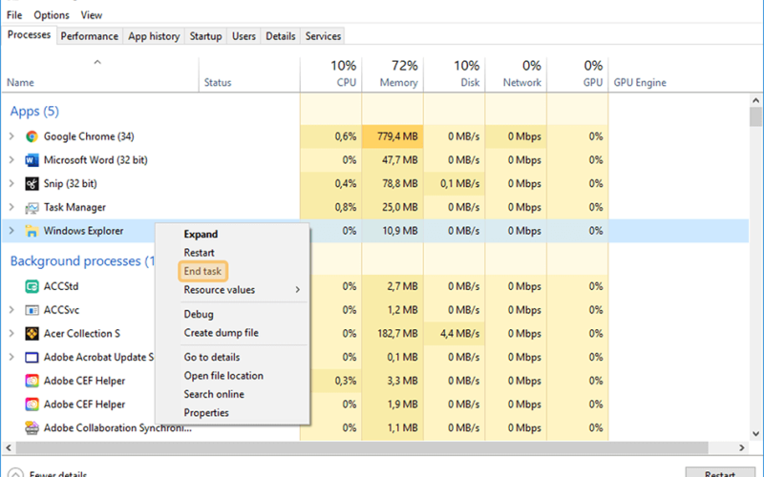This screenshot has height=477, width=764.
Task: Switch to the App history tab
Action: click(x=154, y=36)
